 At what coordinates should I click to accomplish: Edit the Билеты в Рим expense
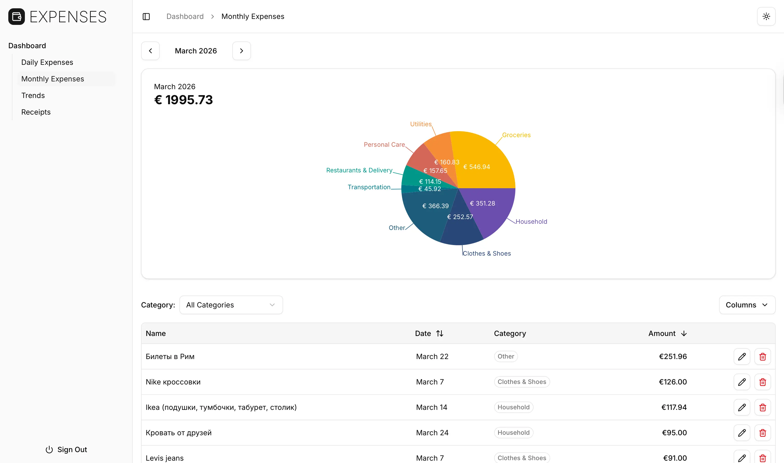pyautogui.click(x=742, y=356)
